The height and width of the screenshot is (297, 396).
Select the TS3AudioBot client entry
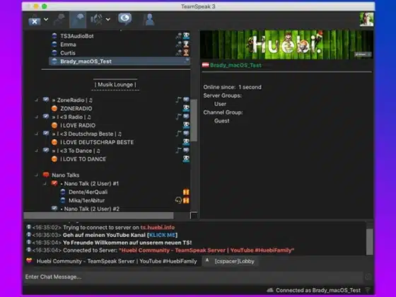pos(77,36)
